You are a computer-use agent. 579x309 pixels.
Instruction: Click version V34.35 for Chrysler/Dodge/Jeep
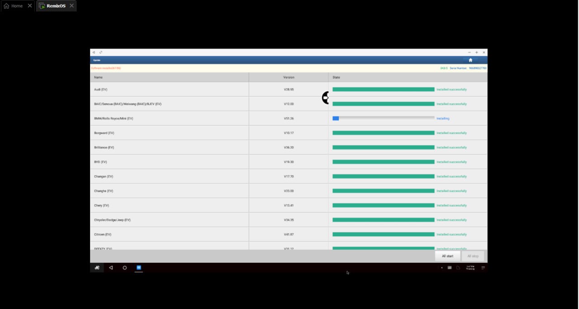(289, 220)
